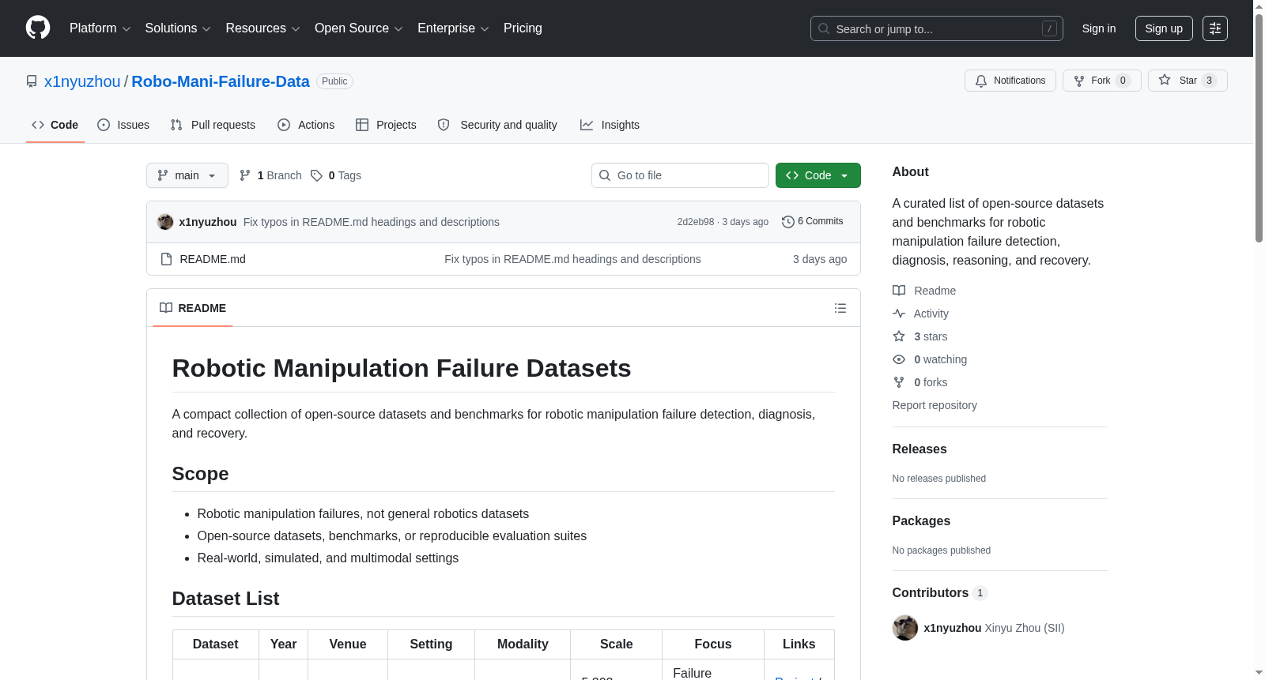The image size is (1265, 680).
Task: Open the global navigation menu icon button
Action: (1215, 28)
